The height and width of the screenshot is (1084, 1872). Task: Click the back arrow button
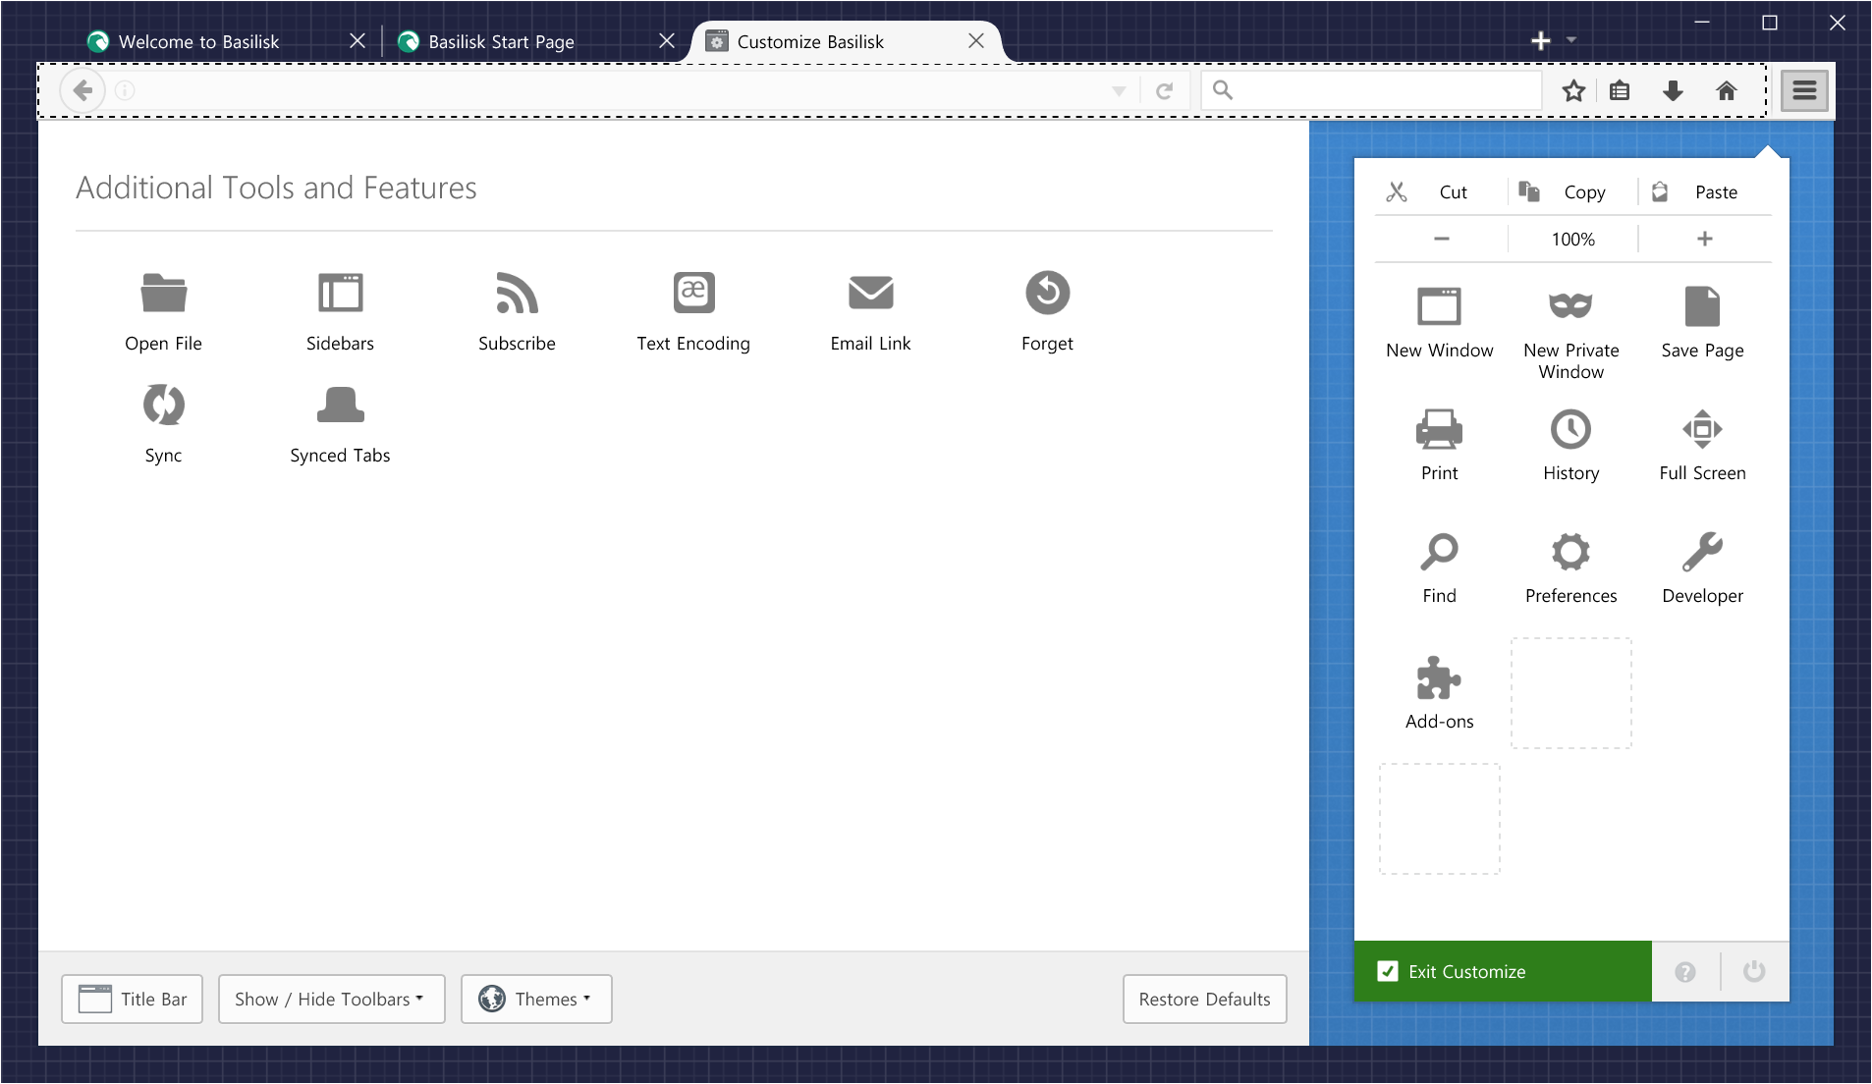[83, 90]
